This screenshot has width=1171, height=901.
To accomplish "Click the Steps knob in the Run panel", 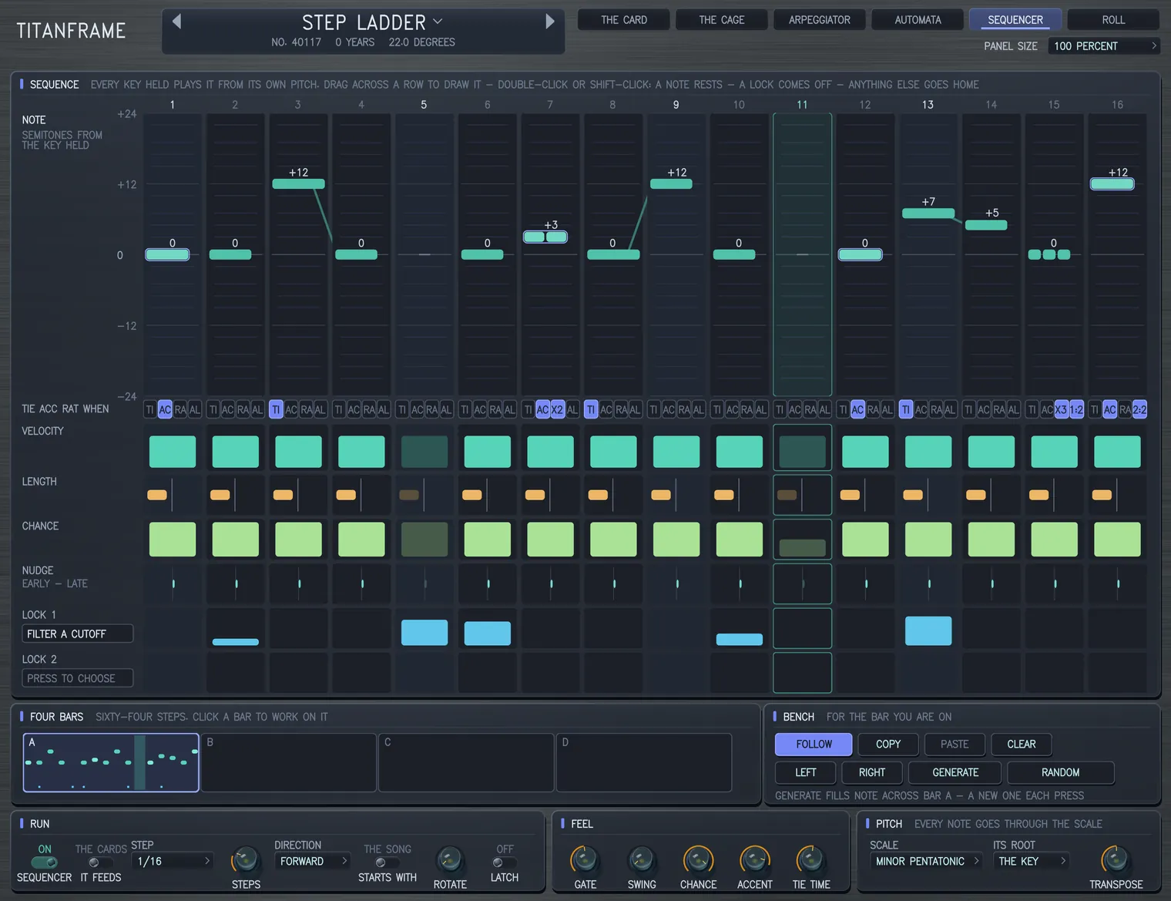I will (x=246, y=859).
